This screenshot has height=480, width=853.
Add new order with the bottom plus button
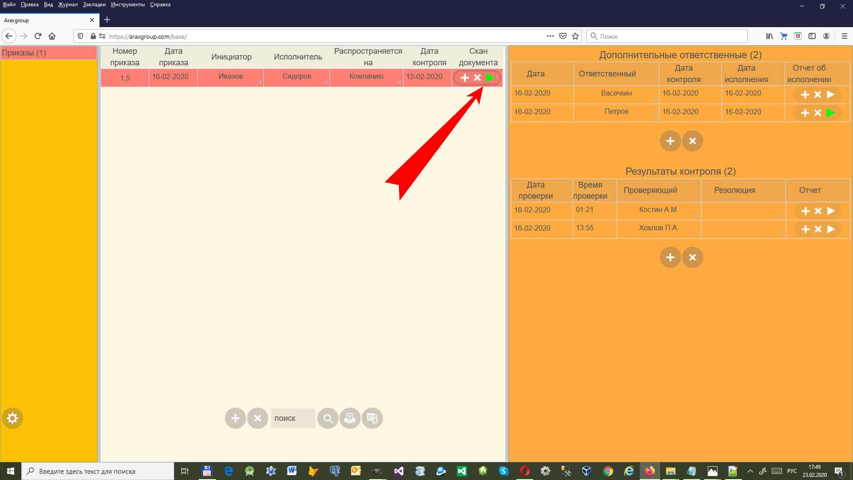coord(235,418)
